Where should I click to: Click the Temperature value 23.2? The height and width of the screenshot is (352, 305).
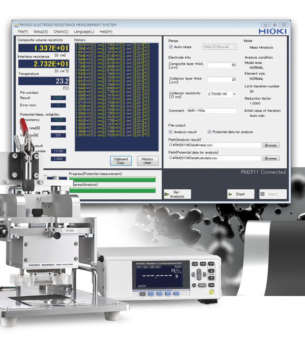point(44,81)
